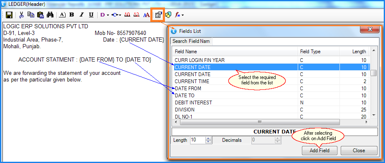This screenshot has height=163, width=385.
Task: Click the horizontal scrollbar thumb in Fields List
Action: tap(260, 122)
